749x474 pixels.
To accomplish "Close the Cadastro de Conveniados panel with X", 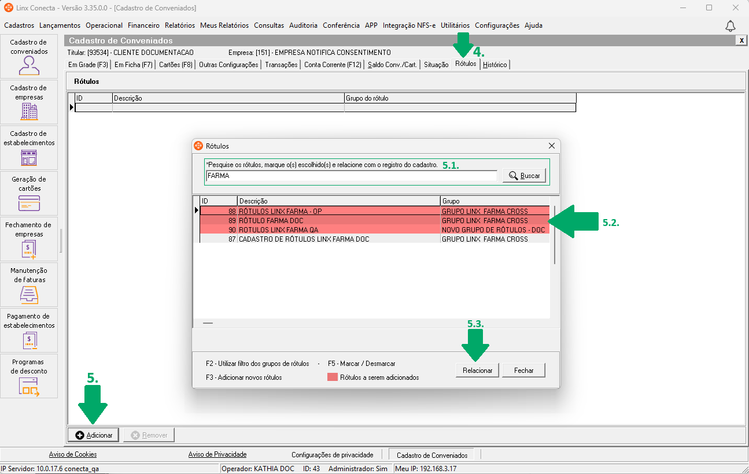I will [x=741, y=40].
